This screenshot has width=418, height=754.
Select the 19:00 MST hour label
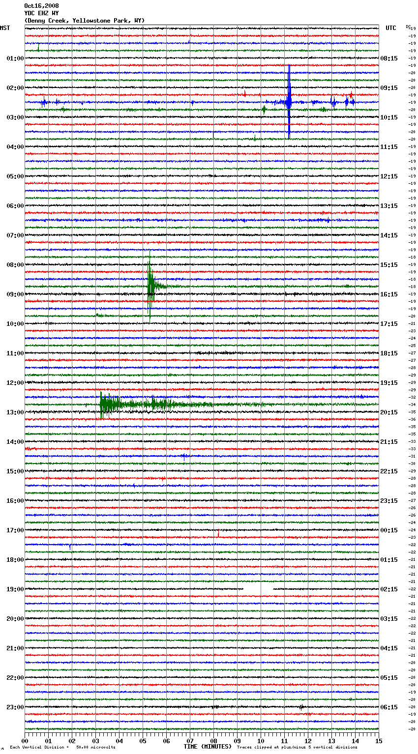click(x=15, y=589)
